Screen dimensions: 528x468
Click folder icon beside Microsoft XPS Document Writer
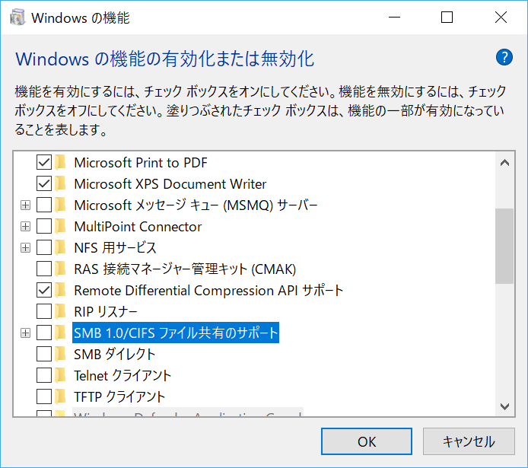pyautogui.click(x=60, y=184)
